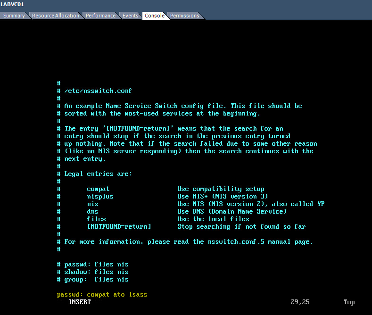
Task: Click the 'compat' entry in the legal list
Action: tap(98, 189)
